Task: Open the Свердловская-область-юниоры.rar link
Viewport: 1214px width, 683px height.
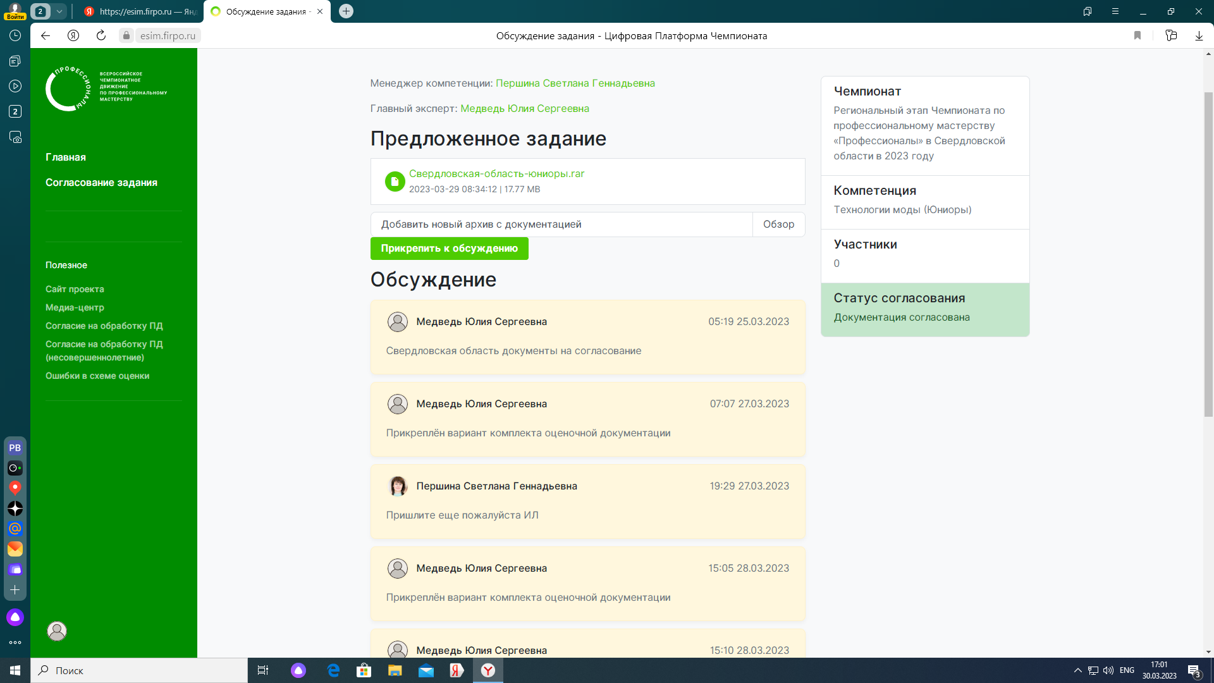Action: point(496,173)
